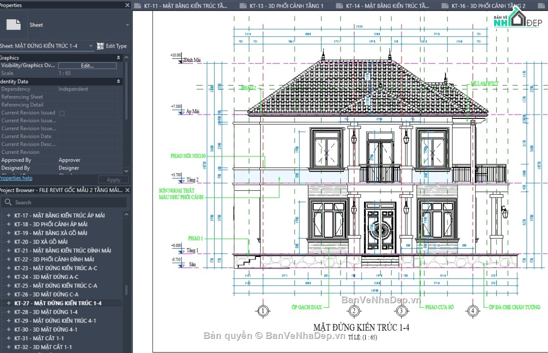Close the Project Browser panel
The width and height of the screenshot is (548, 353).
click(127, 190)
